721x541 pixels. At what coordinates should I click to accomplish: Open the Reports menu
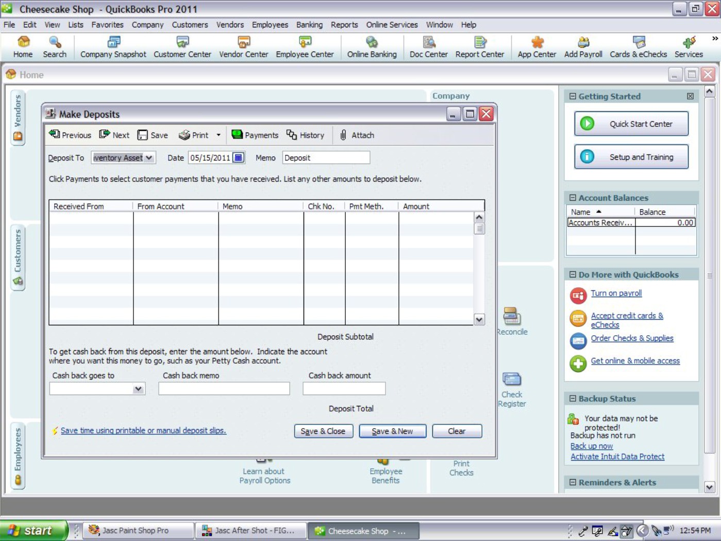pos(344,25)
